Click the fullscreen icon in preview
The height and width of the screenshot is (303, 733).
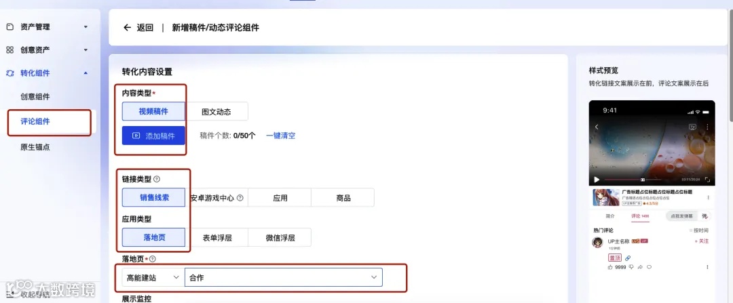pos(707,179)
